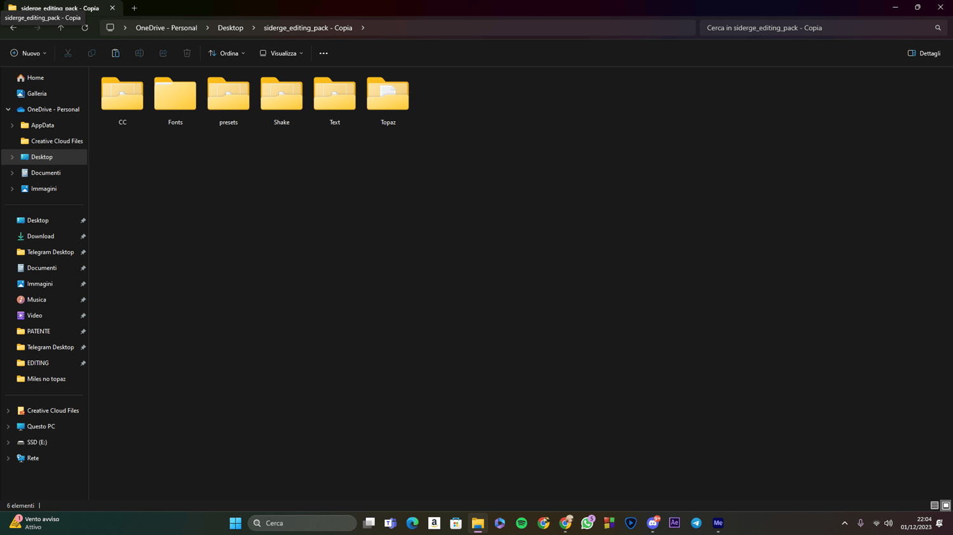Expand the SSD (E:) drive node
This screenshot has width=953, height=535.
click(x=8, y=442)
